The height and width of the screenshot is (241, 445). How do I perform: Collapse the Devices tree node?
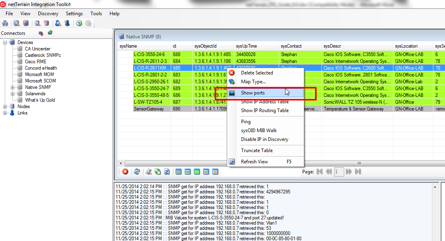click(5, 42)
